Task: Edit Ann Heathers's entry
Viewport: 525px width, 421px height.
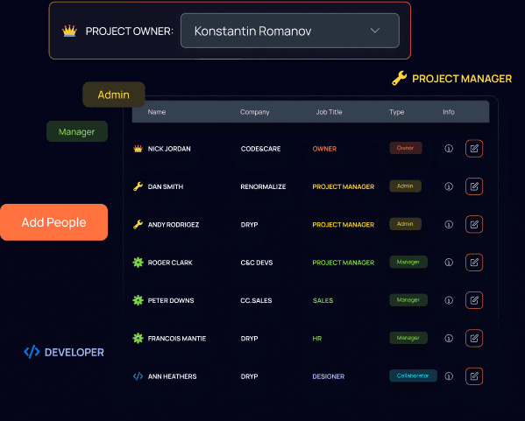Action: tap(474, 376)
